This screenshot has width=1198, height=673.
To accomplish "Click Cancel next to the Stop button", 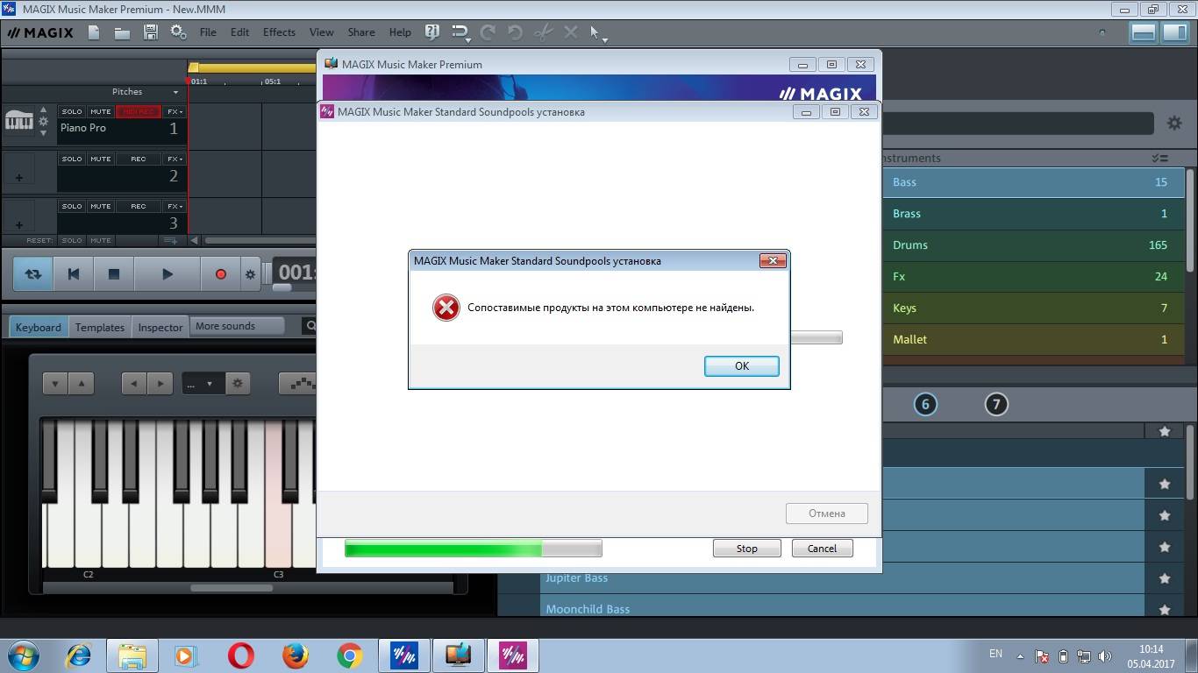I will (822, 549).
